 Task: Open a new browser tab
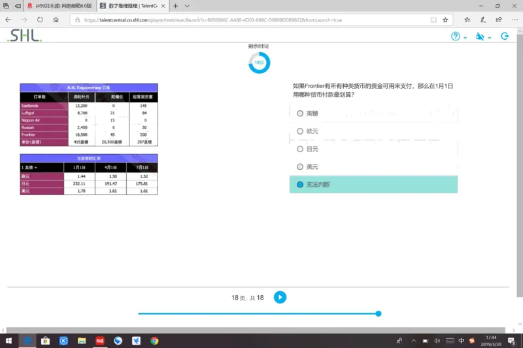(x=175, y=6)
